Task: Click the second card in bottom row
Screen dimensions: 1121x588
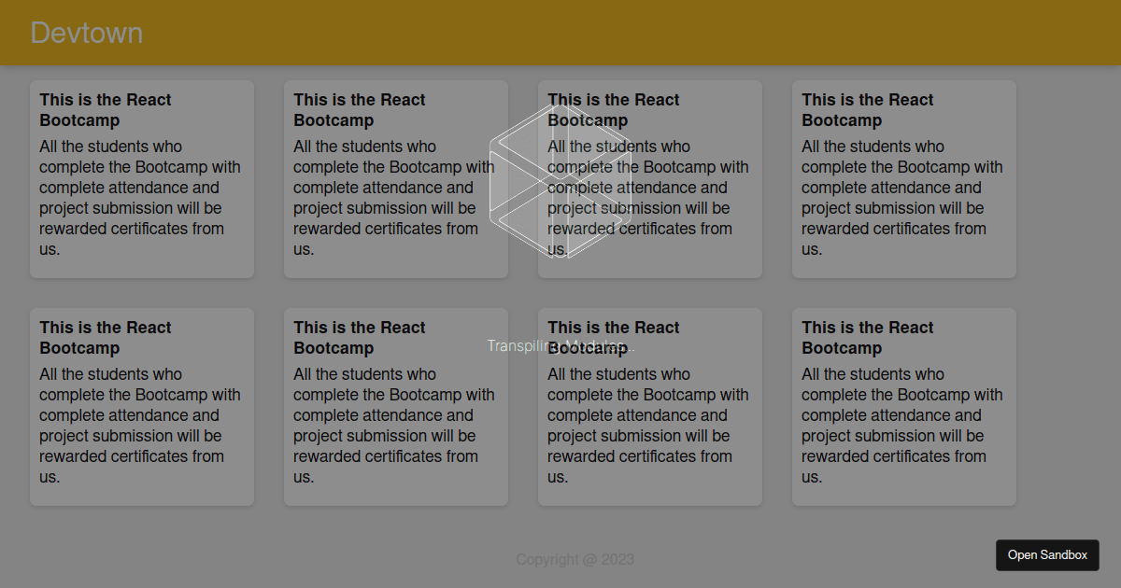Action: [395, 406]
